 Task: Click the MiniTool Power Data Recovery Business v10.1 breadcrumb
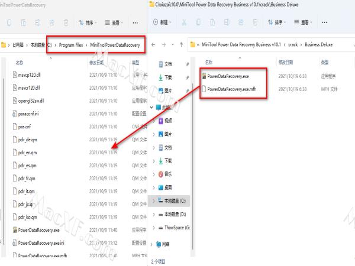[241, 44]
